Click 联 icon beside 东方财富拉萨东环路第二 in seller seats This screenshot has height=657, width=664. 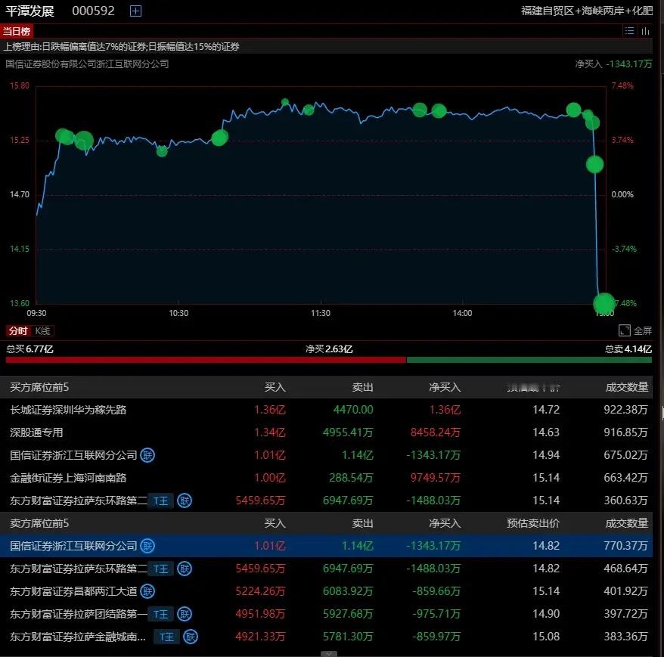pyautogui.click(x=185, y=569)
